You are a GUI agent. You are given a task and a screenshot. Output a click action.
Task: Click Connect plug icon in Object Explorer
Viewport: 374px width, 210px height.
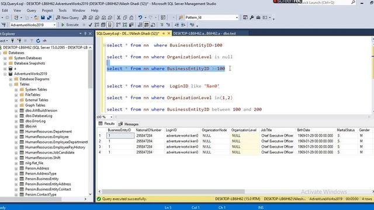[13, 41]
